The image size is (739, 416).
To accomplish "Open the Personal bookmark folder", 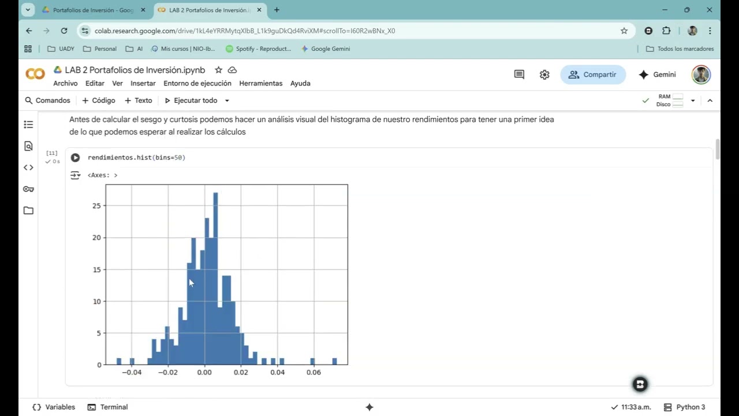I will click(x=100, y=49).
